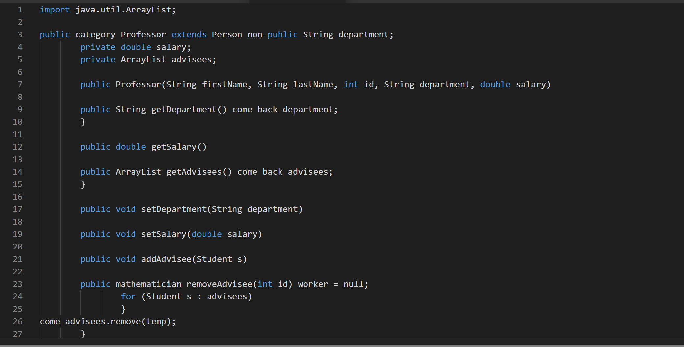Select the word Professor on line 3

[143, 34]
